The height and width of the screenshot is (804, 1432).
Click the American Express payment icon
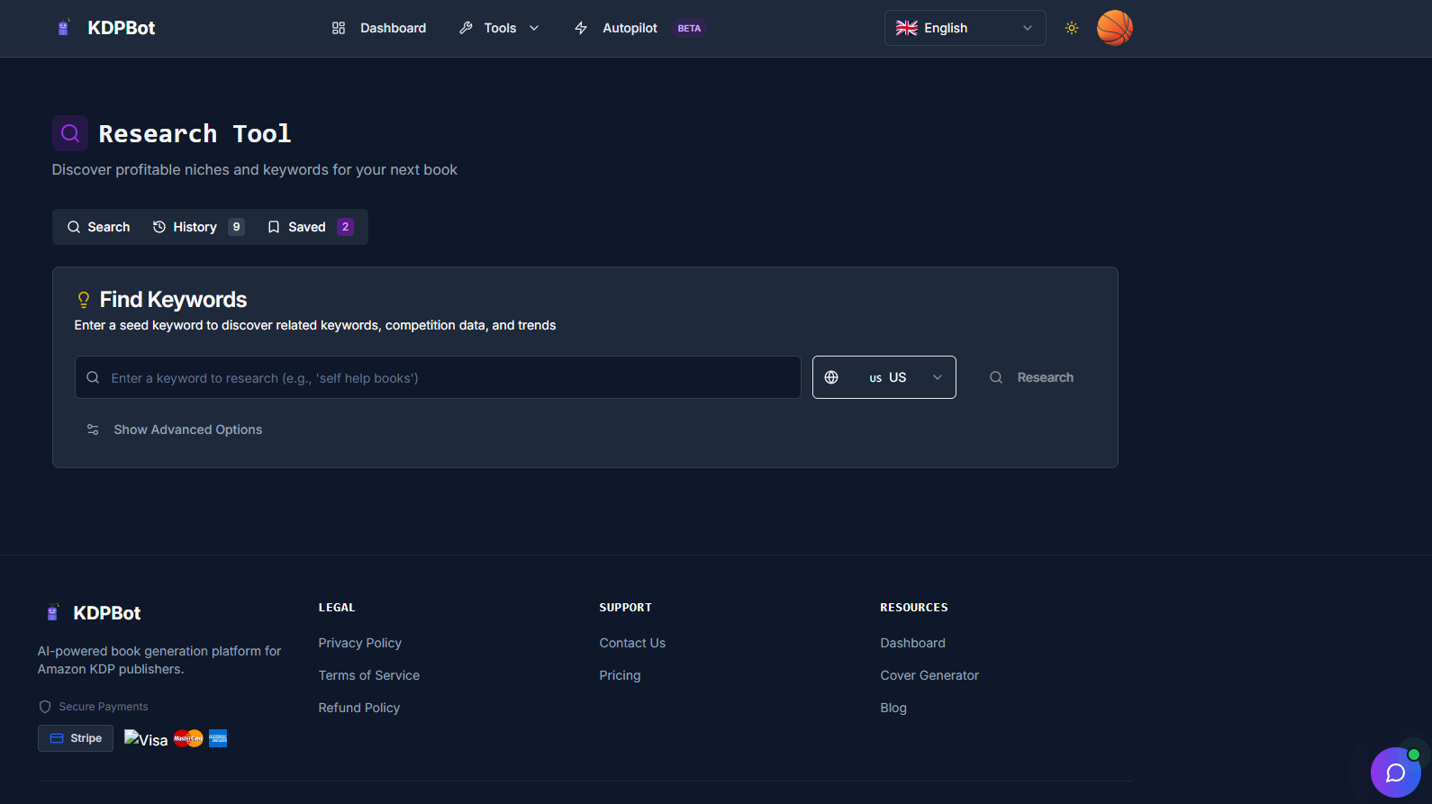coord(218,738)
